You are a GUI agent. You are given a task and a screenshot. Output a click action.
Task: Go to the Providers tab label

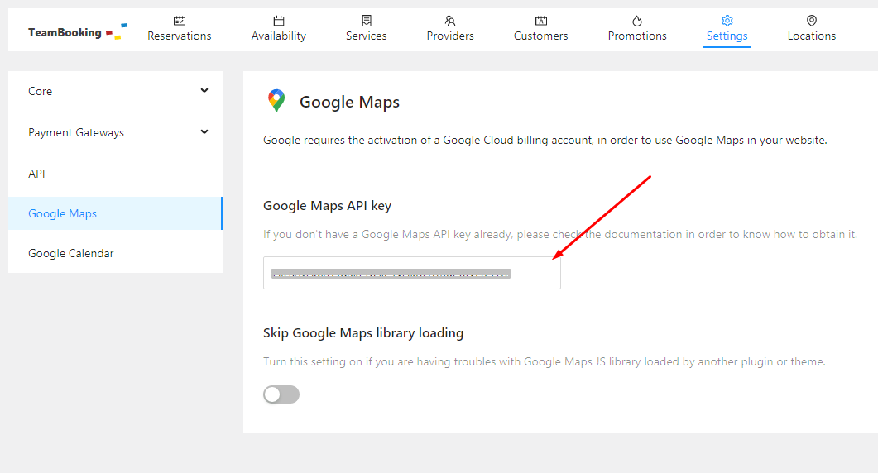pos(450,36)
